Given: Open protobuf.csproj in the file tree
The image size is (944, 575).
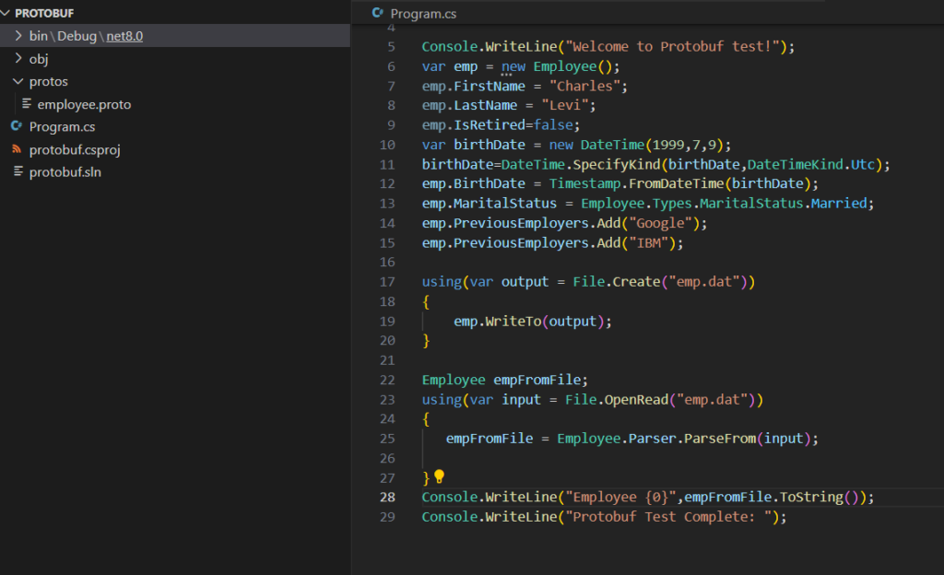Looking at the screenshot, I should click(75, 149).
